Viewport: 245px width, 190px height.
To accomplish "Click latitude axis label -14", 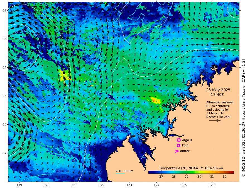I will pyautogui.click(x=4, y=67).
